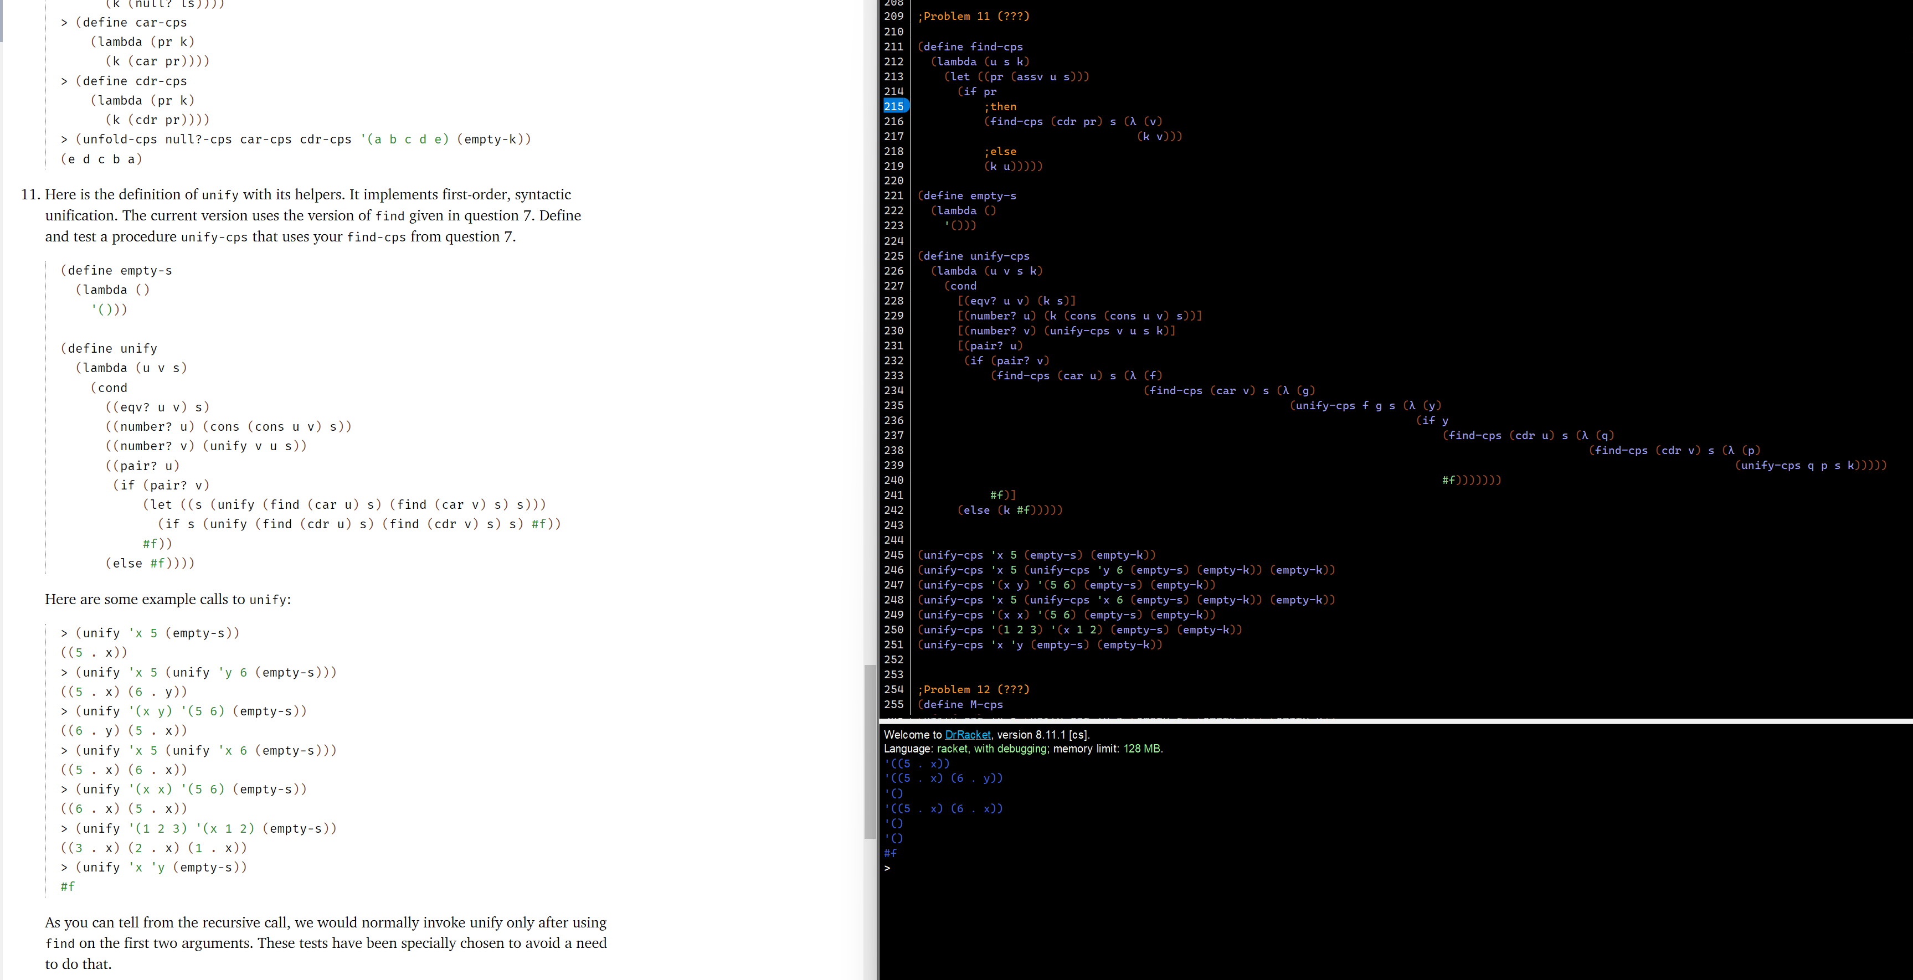Image resolution: width=1913 pixels, height=980 pixels.
Task: Place cursor in the define find-cps line
Action: click(969, 46)
